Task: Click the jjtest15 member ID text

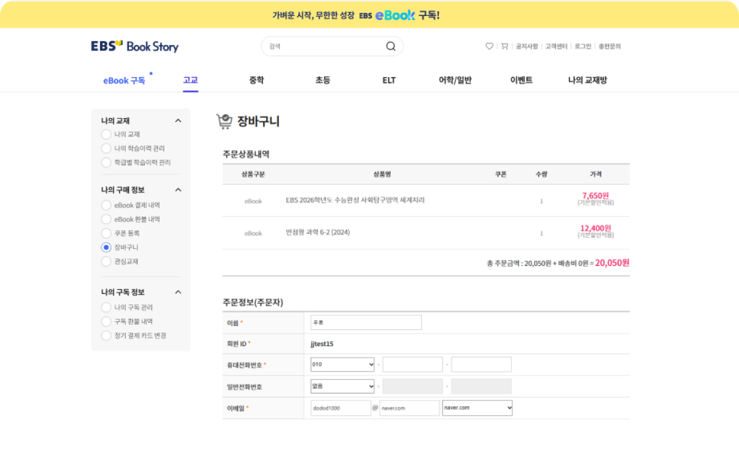Action: tap(322, 344)
